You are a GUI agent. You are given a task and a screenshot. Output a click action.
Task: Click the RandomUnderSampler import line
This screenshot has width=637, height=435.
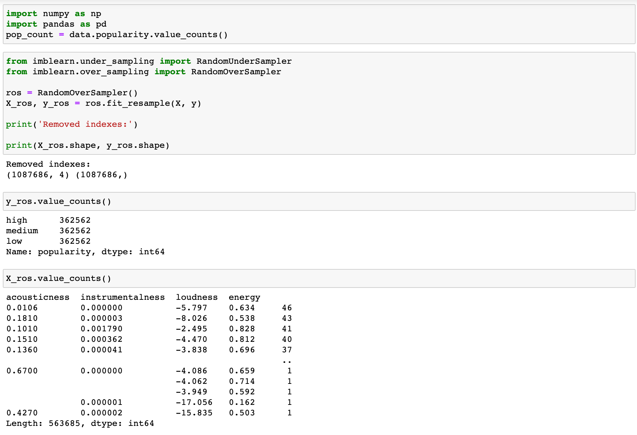tap(149, 61)
